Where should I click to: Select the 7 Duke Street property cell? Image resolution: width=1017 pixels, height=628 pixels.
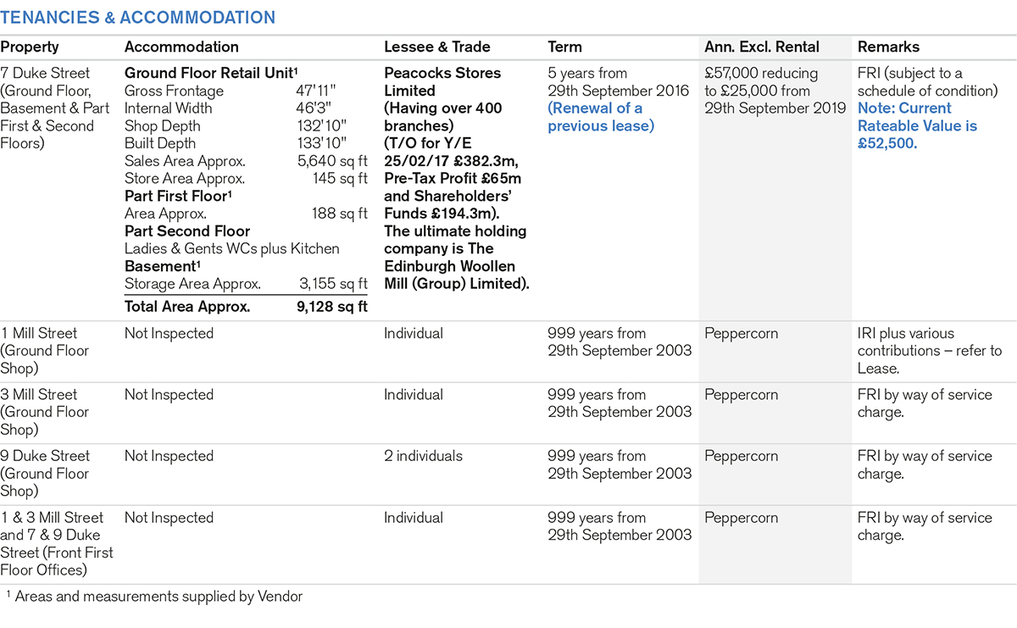tap(56, 108)
